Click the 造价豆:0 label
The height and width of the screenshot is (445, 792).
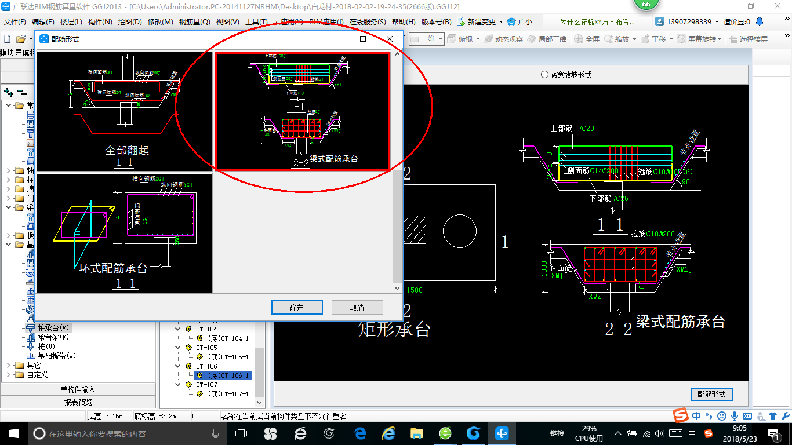click(736, 22)
